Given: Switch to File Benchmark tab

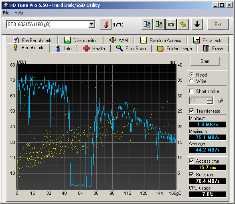Looking at the screenshot, I should (32, 40).
